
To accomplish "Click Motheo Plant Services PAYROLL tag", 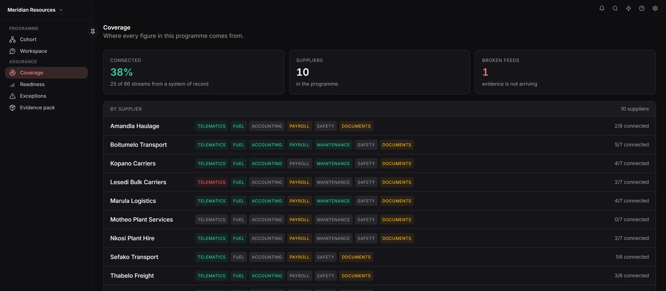I will (299, 220).
